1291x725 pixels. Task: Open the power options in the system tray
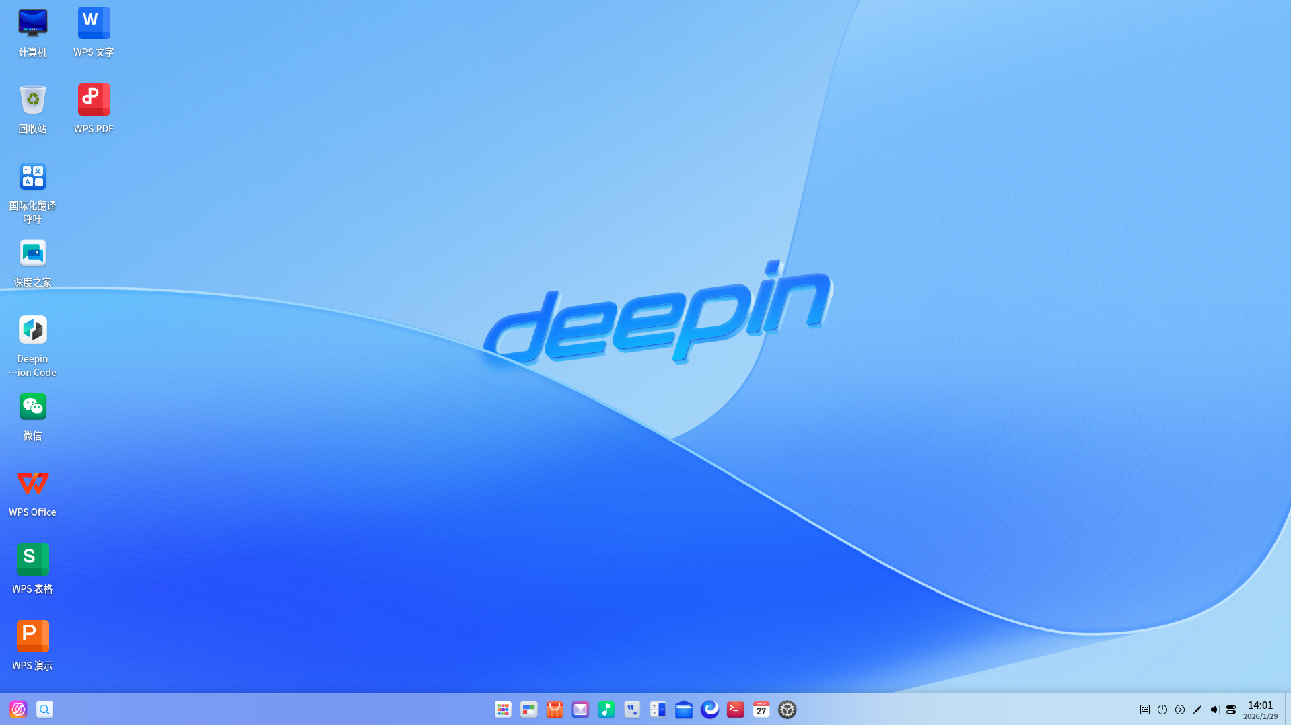pyautogui.click(x=1162, y=710)
